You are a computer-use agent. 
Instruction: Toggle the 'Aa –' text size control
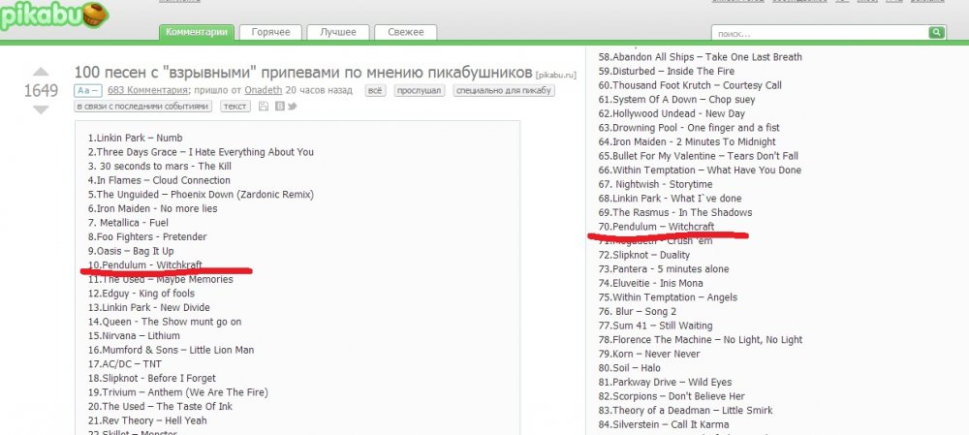point(87,91)
